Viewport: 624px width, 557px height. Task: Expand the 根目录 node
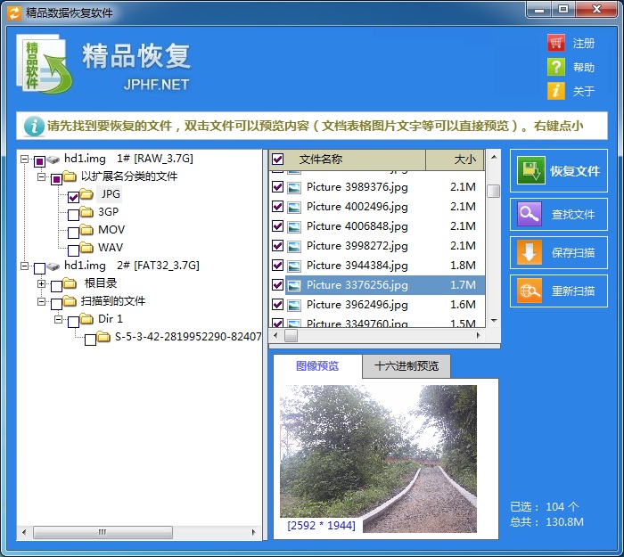pos(41,283)
